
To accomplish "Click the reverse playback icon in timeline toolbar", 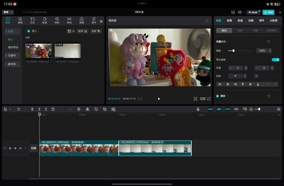I will pyautogui.click(x=79, y=109).
